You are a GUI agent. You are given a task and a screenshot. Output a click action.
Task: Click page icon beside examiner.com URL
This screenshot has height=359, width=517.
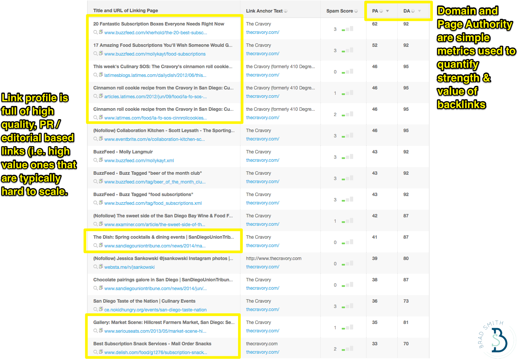(101, 224)
